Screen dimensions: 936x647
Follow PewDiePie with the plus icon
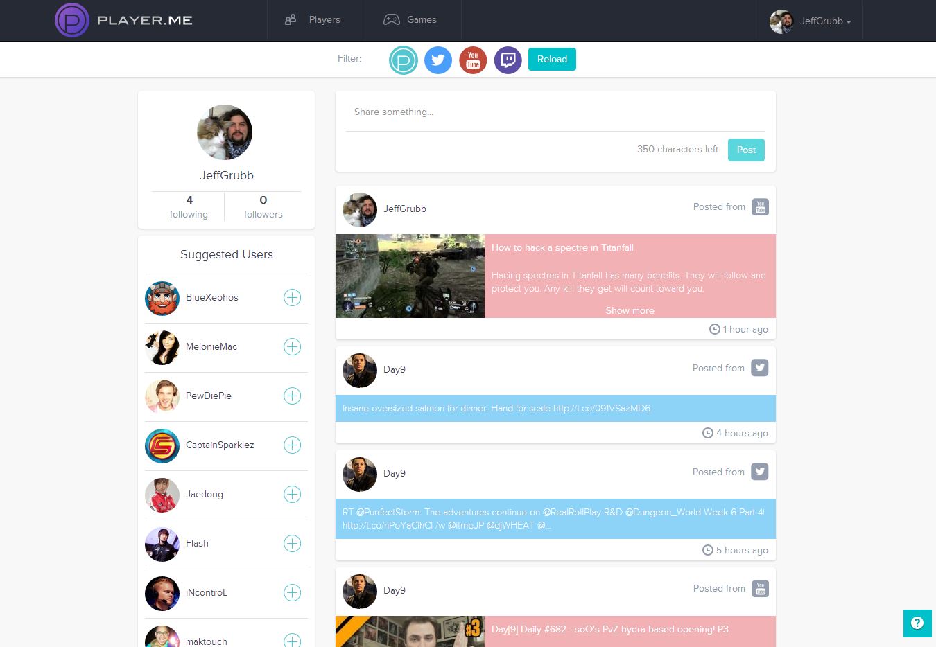click(293, 396)
